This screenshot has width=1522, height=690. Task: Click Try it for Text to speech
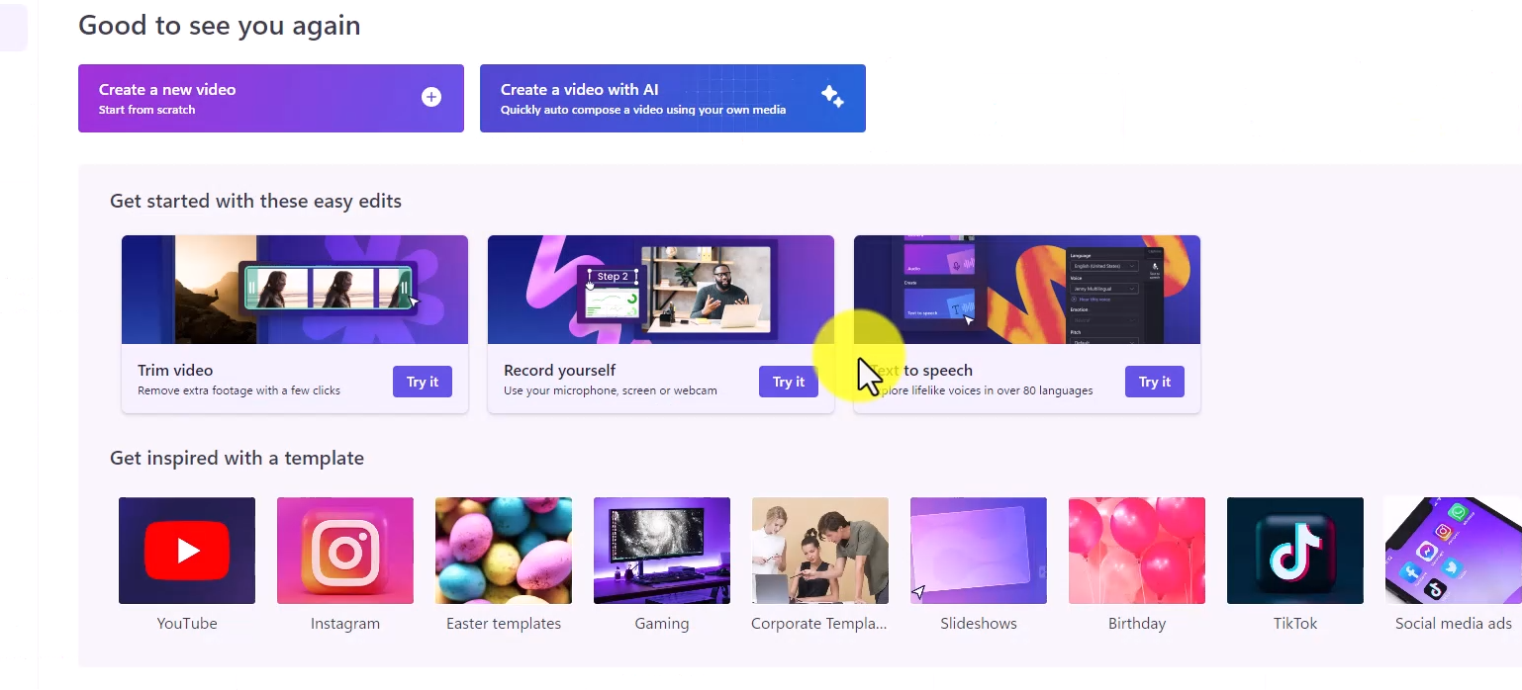pyautogui.click(x=1155, y=382)
